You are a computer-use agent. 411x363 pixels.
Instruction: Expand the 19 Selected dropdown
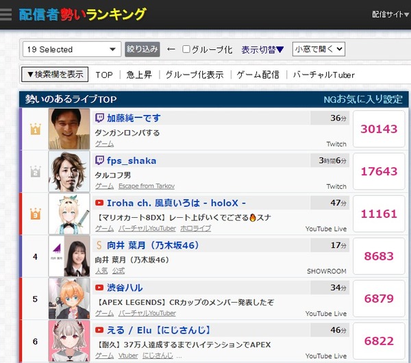click(72, 49)
